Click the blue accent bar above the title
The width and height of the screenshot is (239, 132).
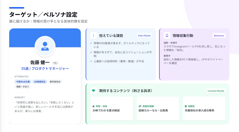tap(16, 8)
